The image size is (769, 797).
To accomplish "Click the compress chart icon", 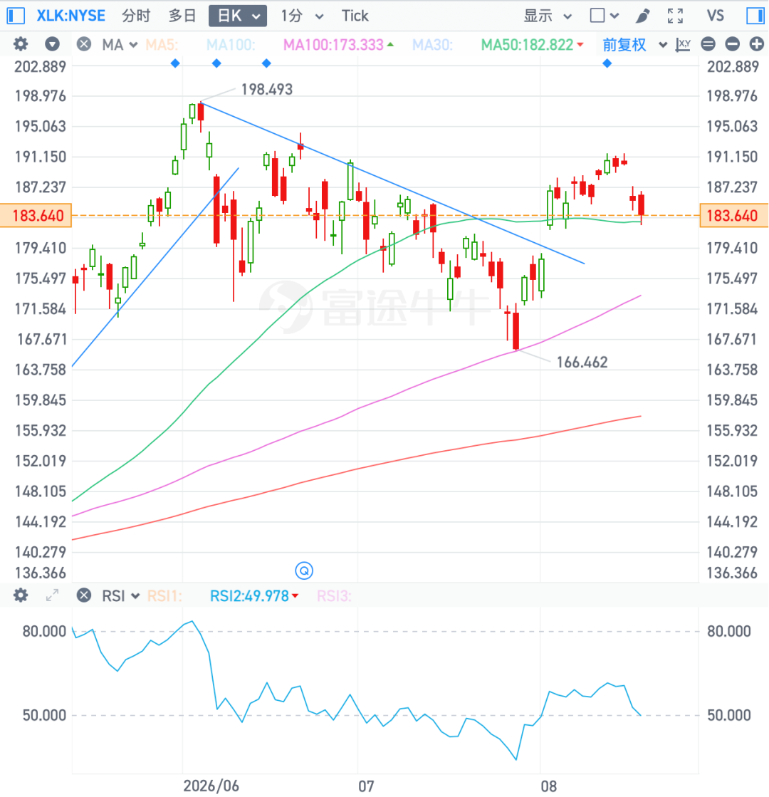I will (x=708, y=44).
